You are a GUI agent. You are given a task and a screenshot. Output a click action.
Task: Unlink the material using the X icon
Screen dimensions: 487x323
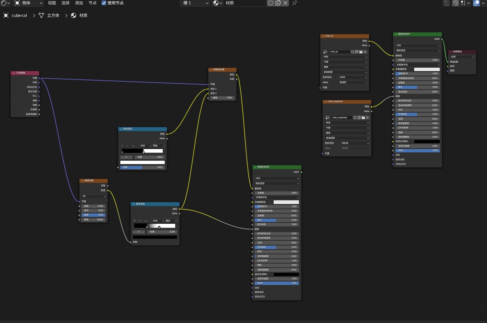[285, 3]
